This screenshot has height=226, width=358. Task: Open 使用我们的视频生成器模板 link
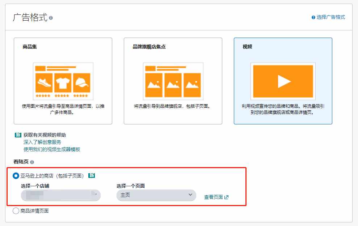[x=52, y=149]
